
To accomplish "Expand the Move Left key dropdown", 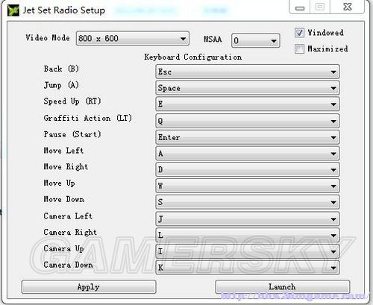I will point(248,154).
